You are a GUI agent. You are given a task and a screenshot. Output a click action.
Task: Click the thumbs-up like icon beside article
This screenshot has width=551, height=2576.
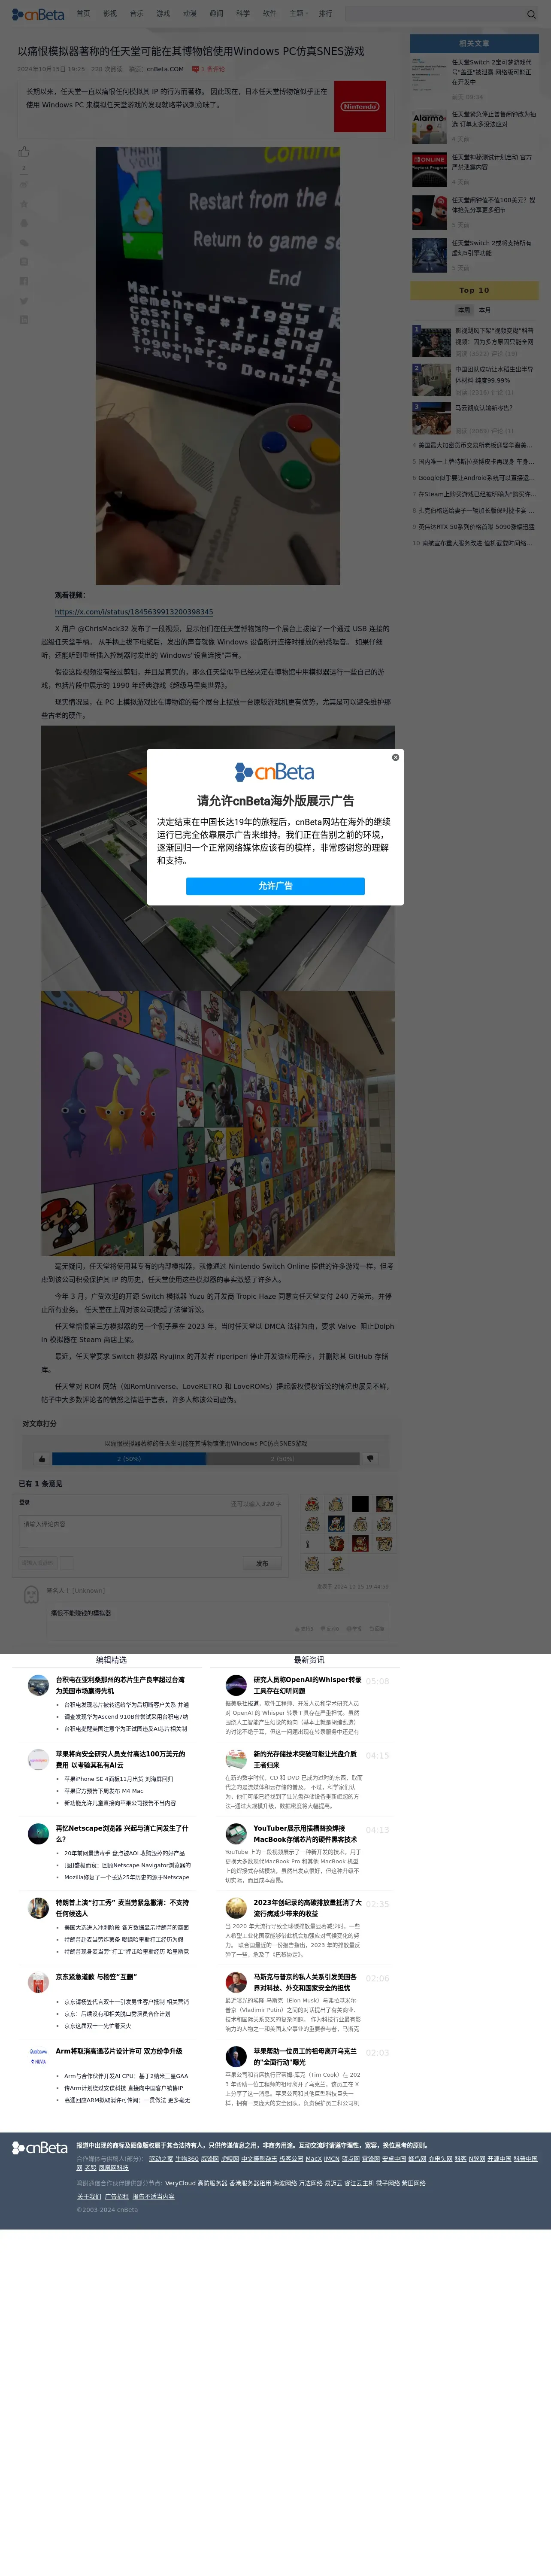click(x=24, y=152)
